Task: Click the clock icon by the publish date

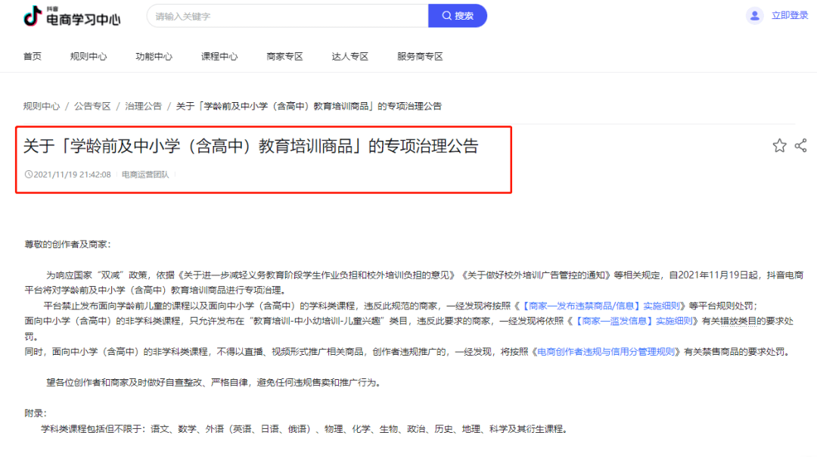Action: pos(29,175)
